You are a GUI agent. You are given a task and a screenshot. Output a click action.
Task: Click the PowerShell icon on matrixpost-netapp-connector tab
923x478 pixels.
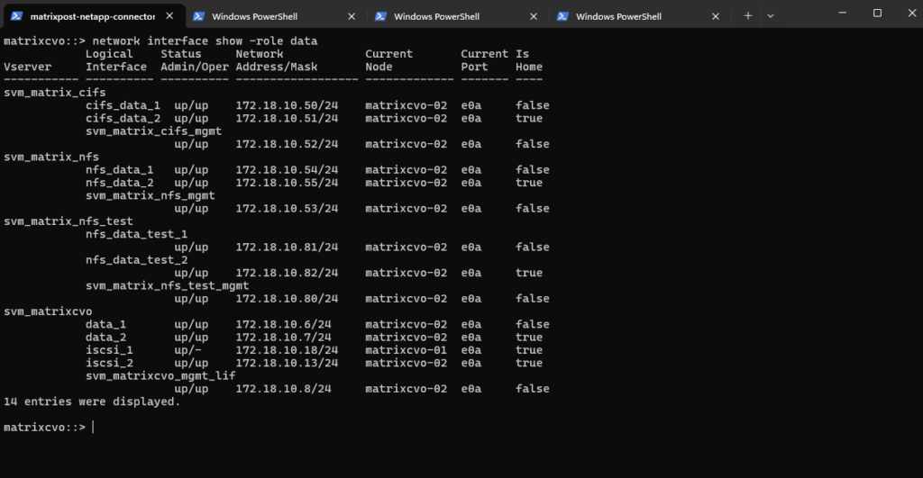(16, 15)
